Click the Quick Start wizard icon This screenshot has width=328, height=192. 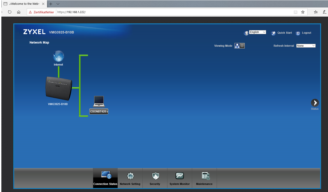point(273,33)
